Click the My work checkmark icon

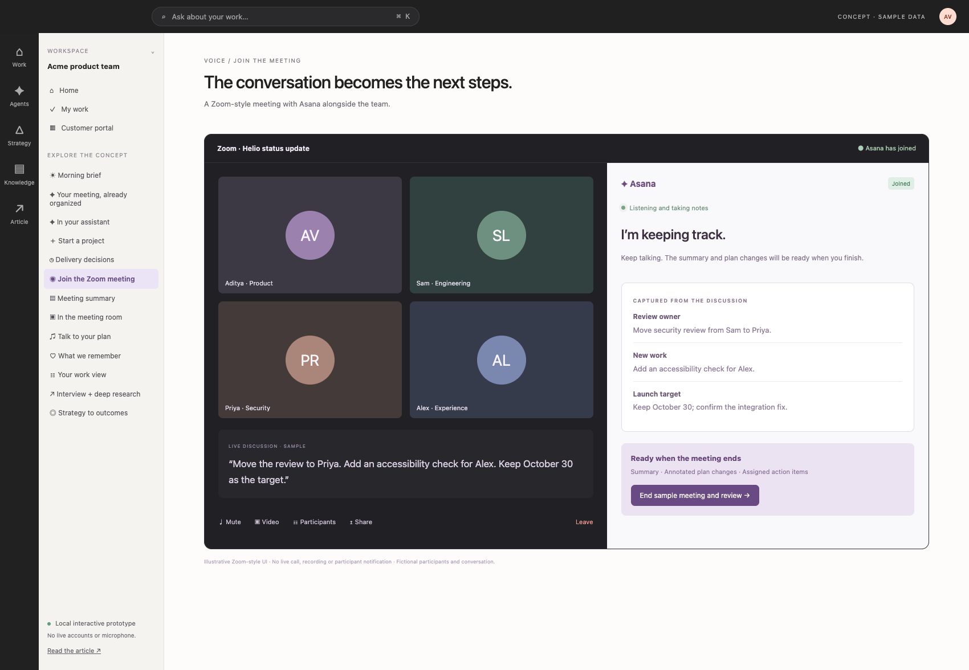(x=52, y=109)
